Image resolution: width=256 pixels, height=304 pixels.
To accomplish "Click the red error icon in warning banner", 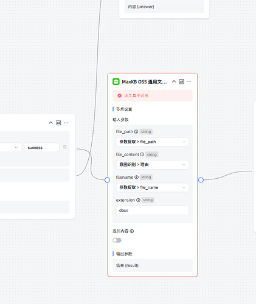I will [x=120, y=95].
